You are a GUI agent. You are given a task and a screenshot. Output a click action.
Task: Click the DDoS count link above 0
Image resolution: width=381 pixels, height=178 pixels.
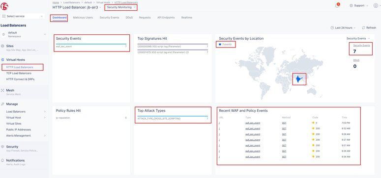pyautogui.click(x=356, y=60)
